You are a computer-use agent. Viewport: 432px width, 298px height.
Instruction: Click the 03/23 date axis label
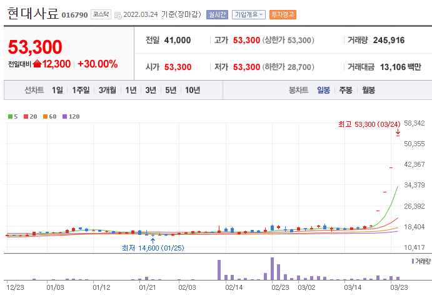click(x=399, y=287)
